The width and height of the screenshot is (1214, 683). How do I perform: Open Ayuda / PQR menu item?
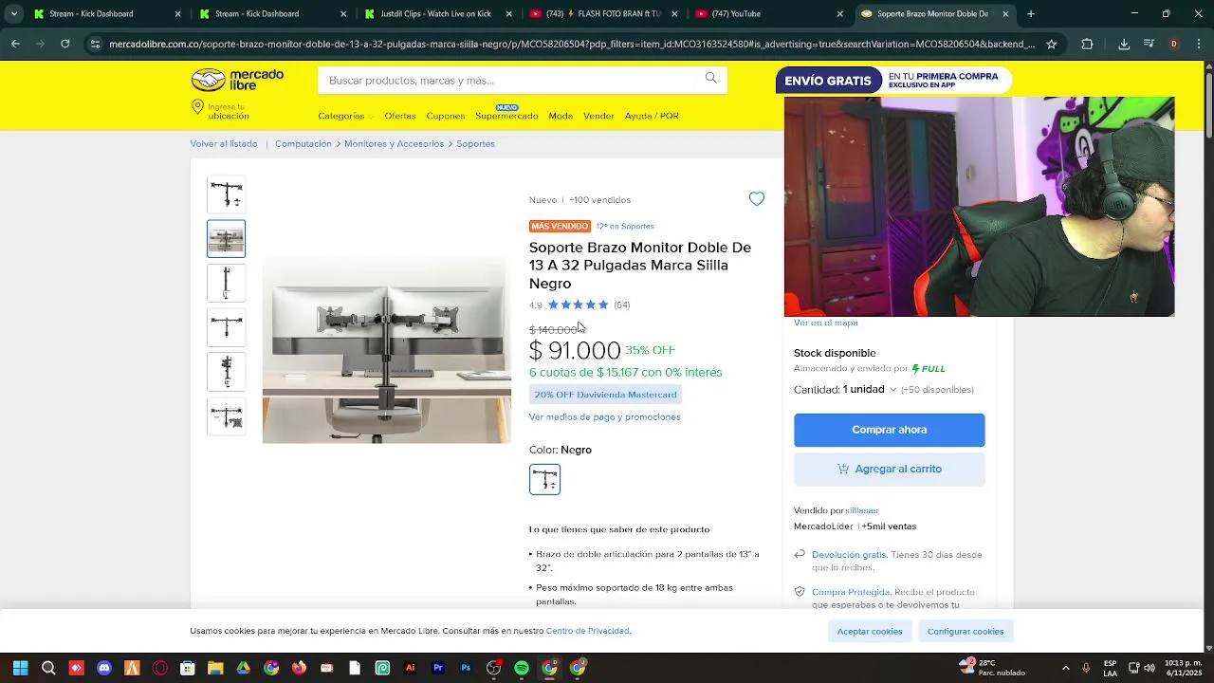coord(652,116)
